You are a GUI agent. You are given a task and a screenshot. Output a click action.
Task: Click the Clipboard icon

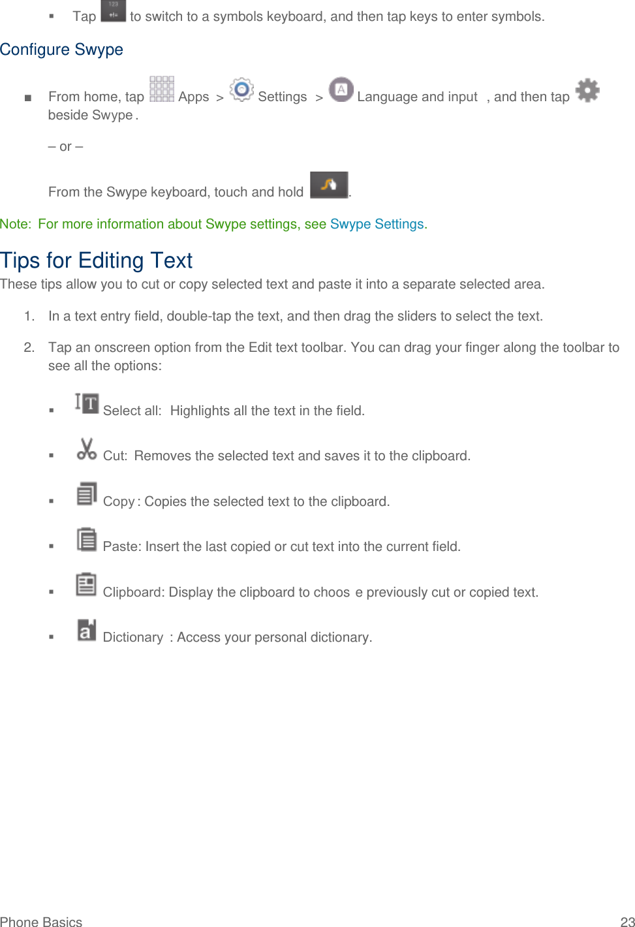[x=86, y=584]
